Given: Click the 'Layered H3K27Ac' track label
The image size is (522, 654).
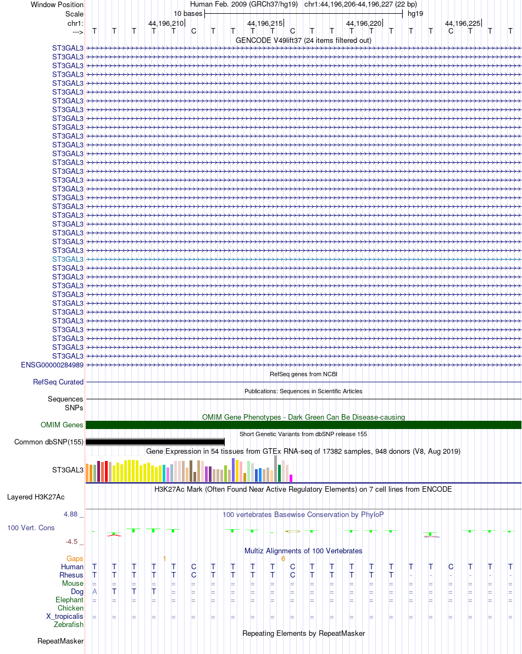Looking at the screenshot, I should pyautogui.click(x=36, y=497).
